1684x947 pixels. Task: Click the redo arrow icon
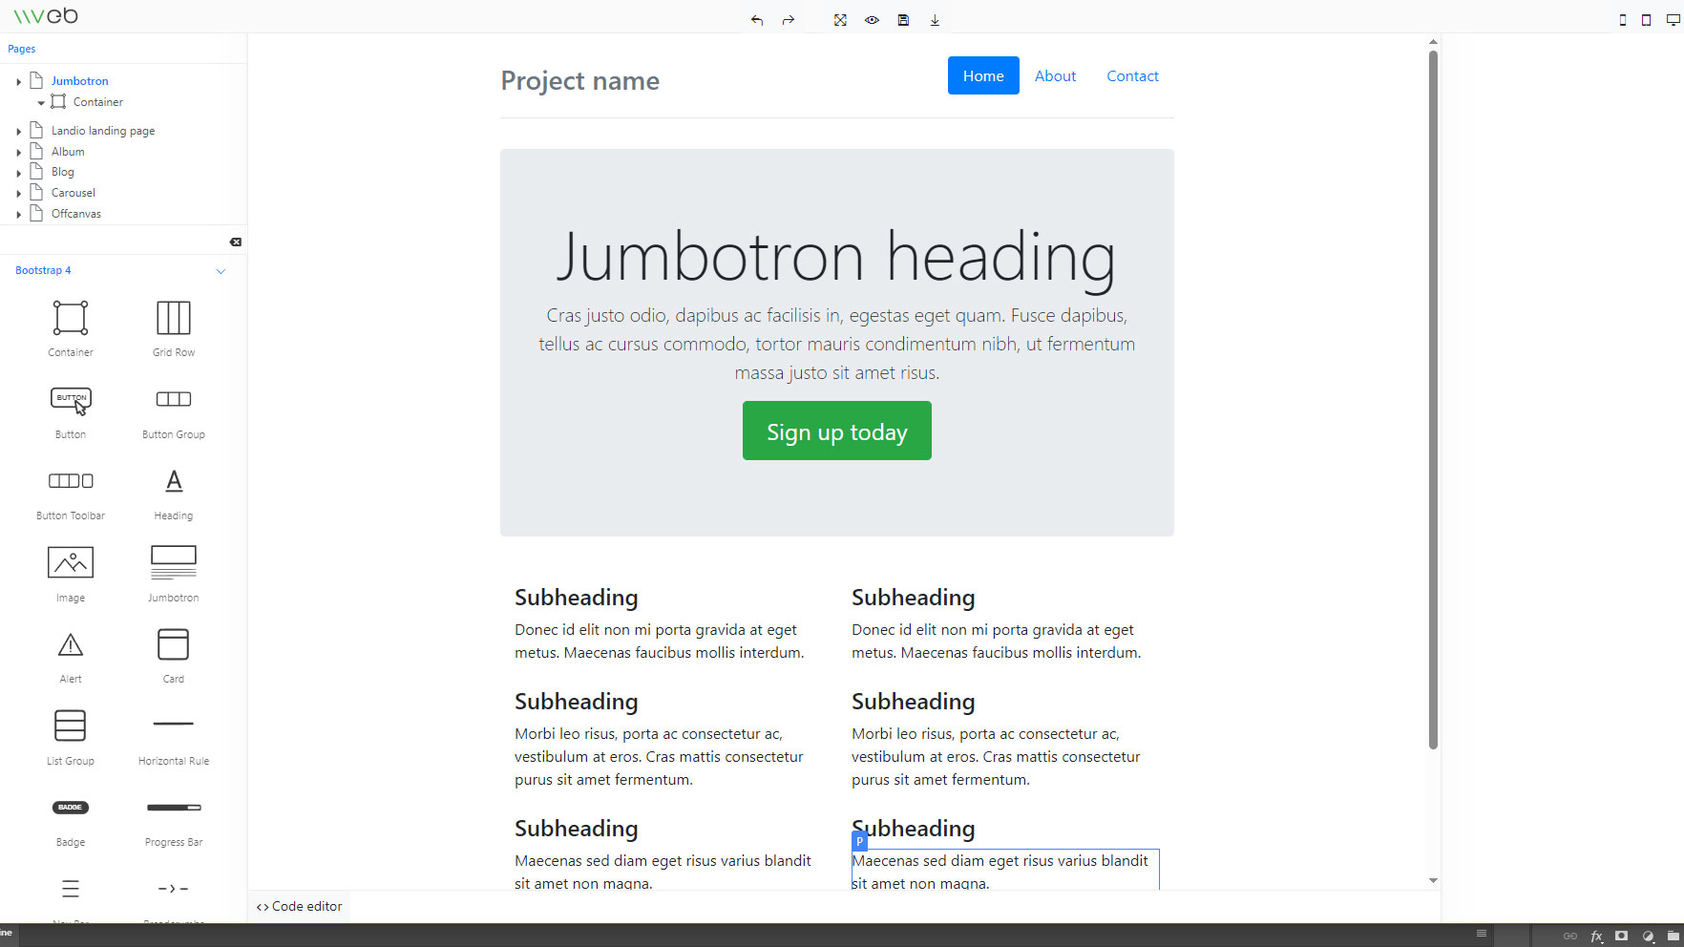pos(789,20)
